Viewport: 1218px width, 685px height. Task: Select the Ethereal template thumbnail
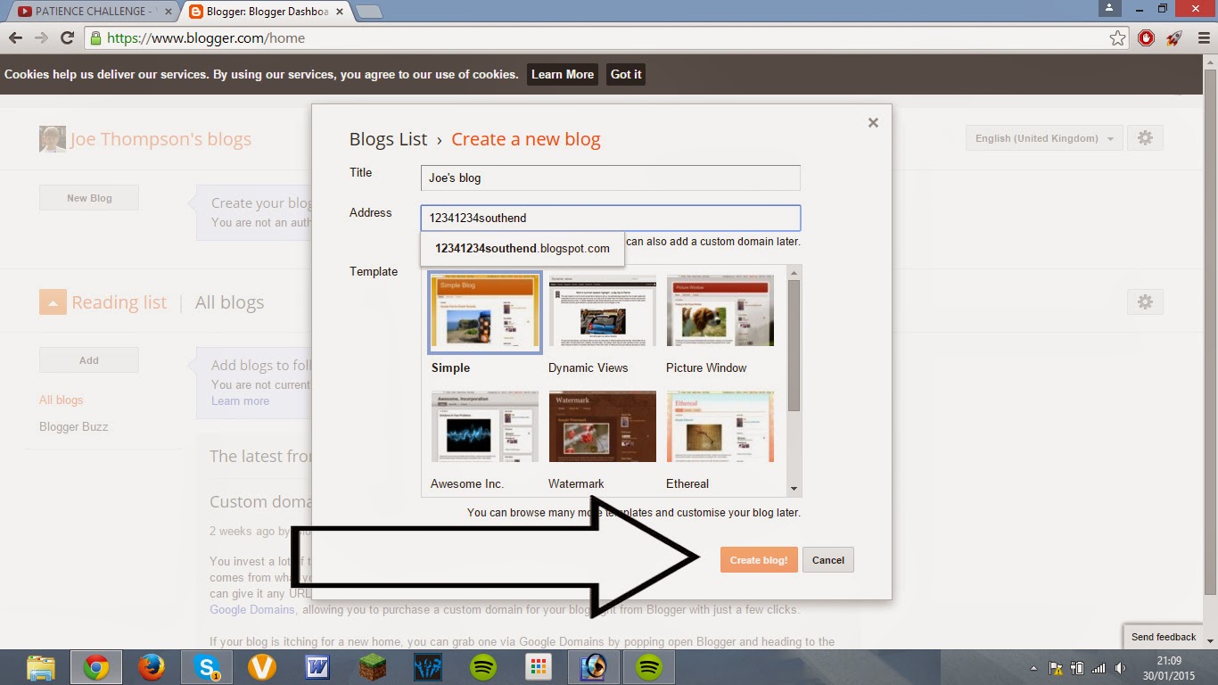tap(720, 426)
